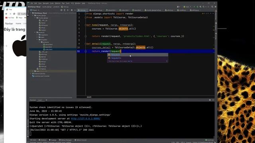
Task: Click the Collapse All icon in Project panel
Action: [68, 10]
